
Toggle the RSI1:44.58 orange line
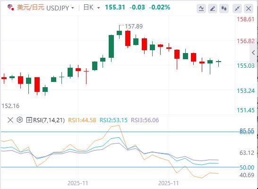(82, 120)
